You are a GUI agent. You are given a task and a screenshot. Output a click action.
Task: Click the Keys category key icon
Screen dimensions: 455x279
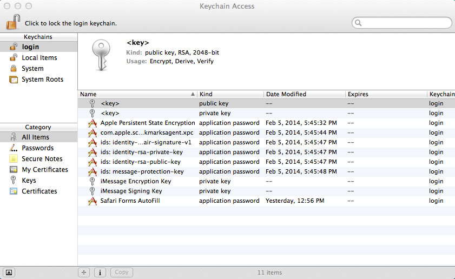pos(14,180)
